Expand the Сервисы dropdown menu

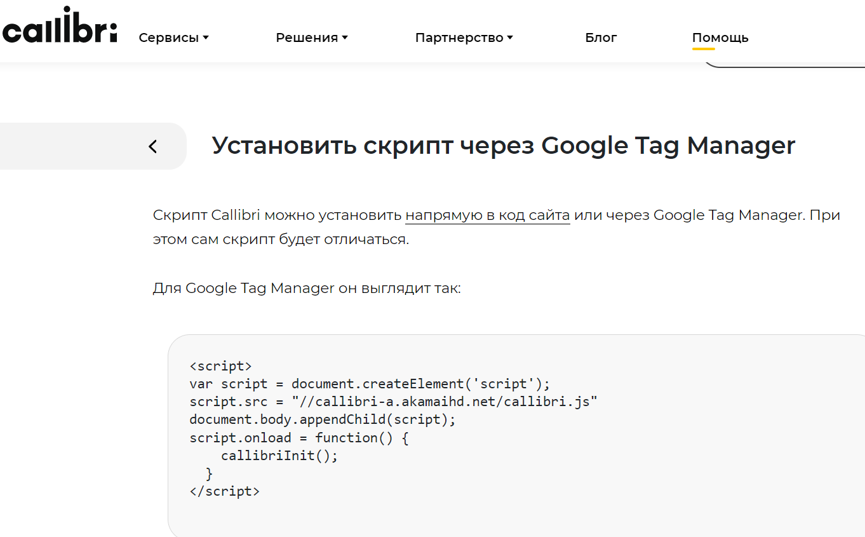(173, 38)
